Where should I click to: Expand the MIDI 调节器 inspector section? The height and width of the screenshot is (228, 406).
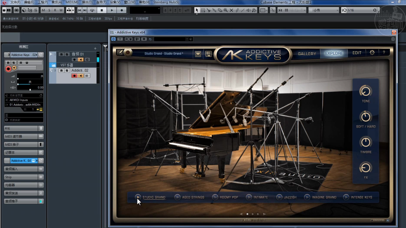[24, 136]
